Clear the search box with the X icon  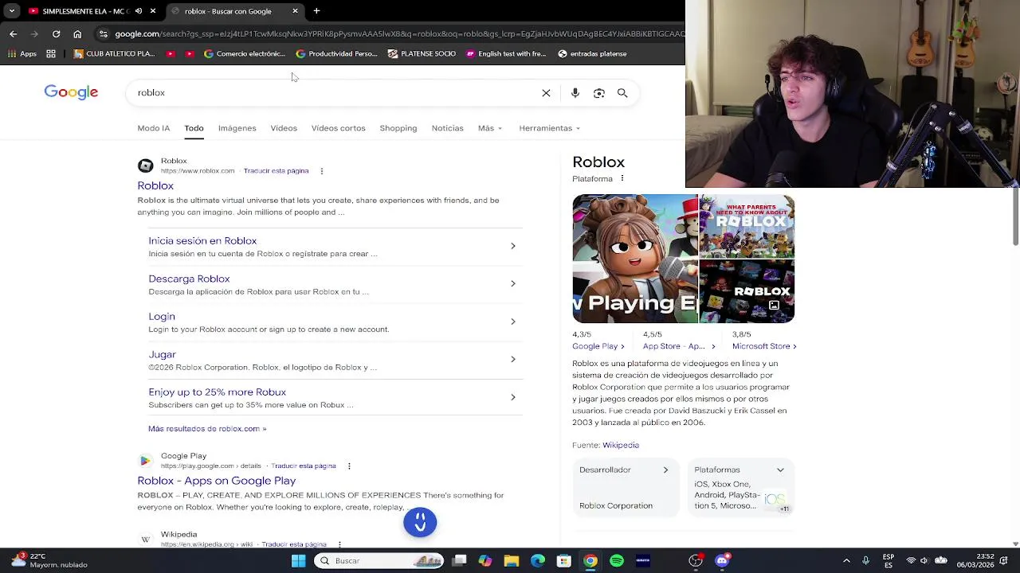point(546,93)
